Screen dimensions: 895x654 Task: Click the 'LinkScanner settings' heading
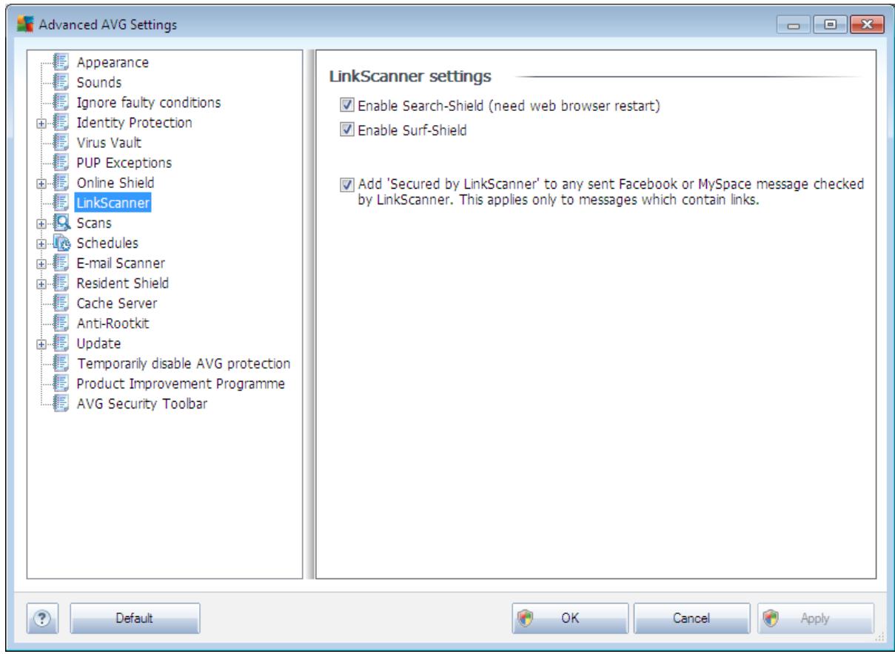[411, 75]
